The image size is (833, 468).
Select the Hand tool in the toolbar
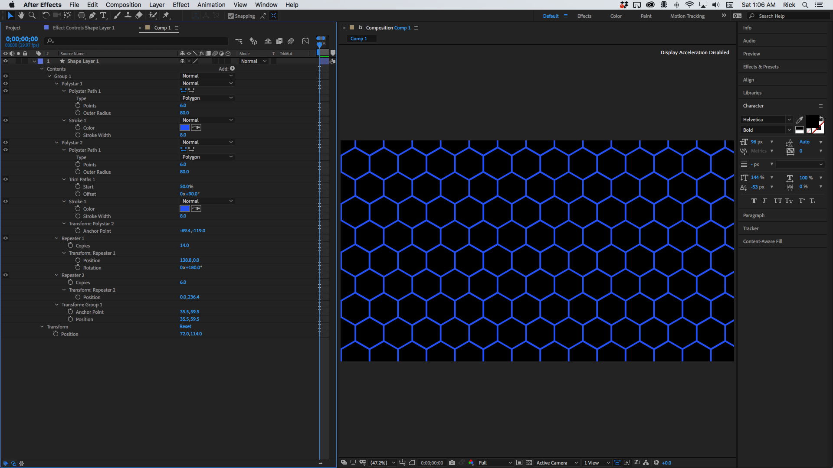tap(21, 16)
